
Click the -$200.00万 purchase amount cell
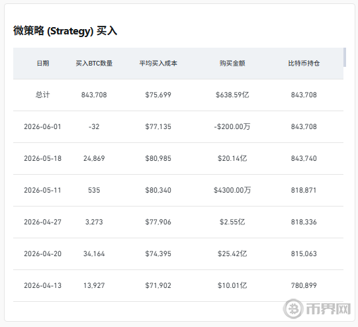click(232, 126)
